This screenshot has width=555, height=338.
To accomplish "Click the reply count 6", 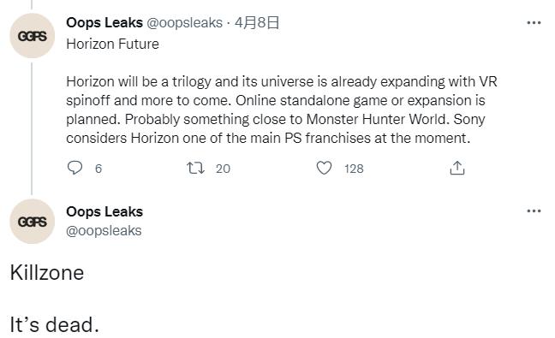I will [x=98, y=169].
